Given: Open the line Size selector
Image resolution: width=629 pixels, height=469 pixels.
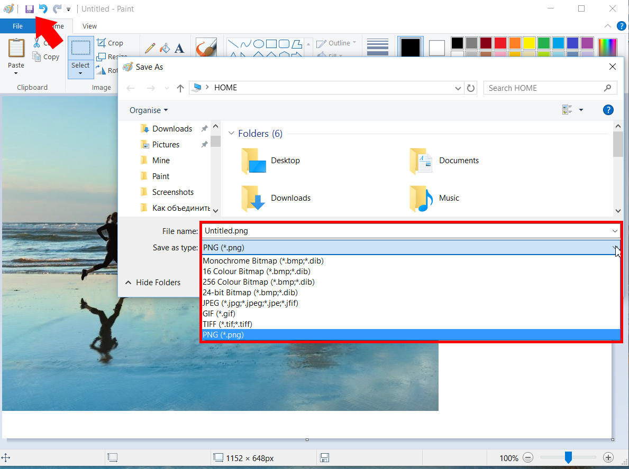Looking at the screenshot, I should pos(378,47).
